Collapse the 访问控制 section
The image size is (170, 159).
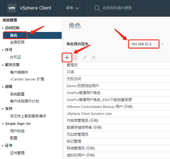coord(3,28)
